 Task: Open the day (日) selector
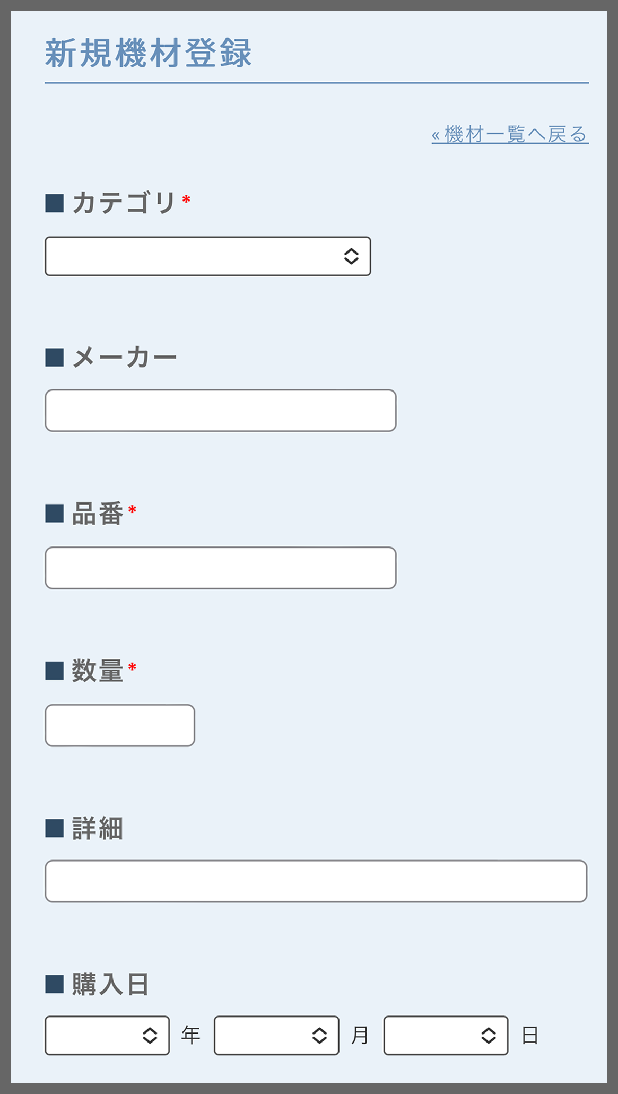[x=446, y=1034]
